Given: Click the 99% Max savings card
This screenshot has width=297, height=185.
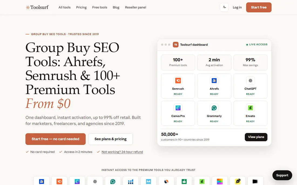Looking at the screenshot, I should coord(250,62).
